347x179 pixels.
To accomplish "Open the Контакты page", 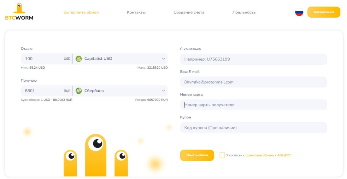I will 136,12.
